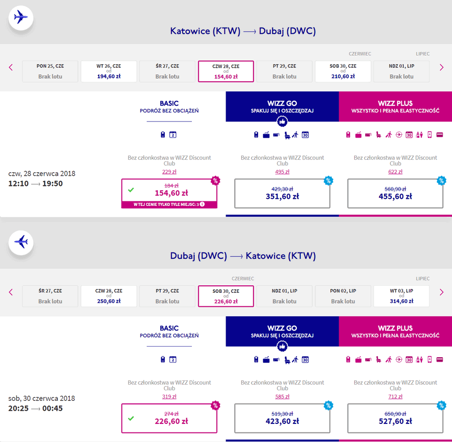Click info icon next to 'miejsc: 3'
Viewport: 452px width, 442px height.
click(x=202, y=204)
